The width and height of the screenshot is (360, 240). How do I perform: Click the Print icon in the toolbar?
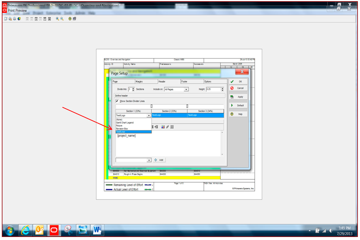pyautogui.click(x=15, y=19)
